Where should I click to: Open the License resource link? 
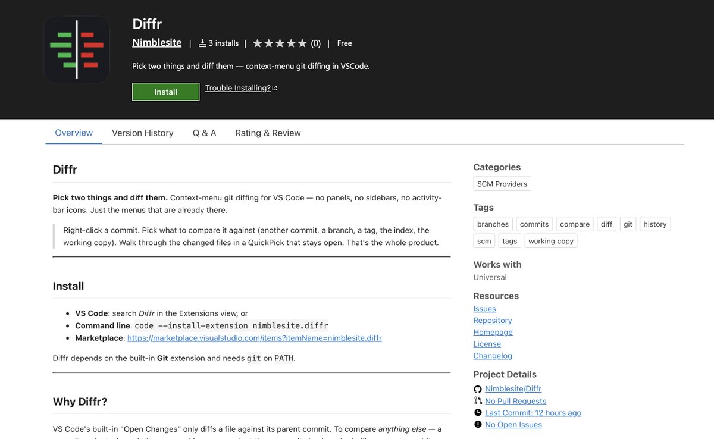pyautogui.click(x=487, y=344)
